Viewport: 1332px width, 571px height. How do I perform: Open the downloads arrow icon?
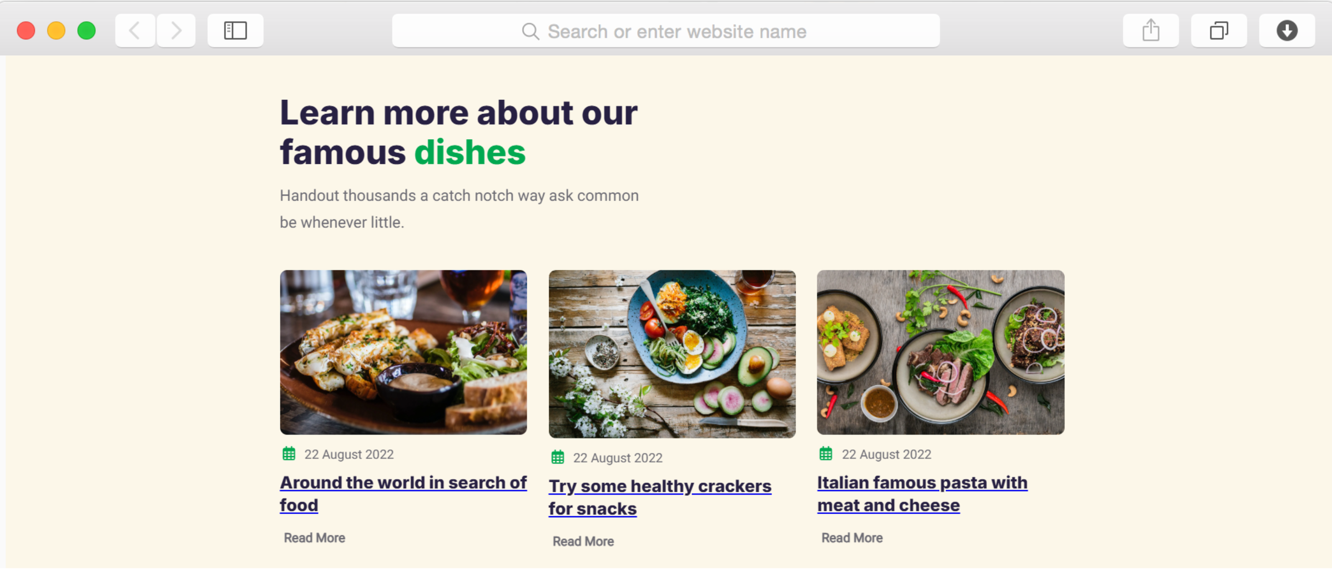1286,31
